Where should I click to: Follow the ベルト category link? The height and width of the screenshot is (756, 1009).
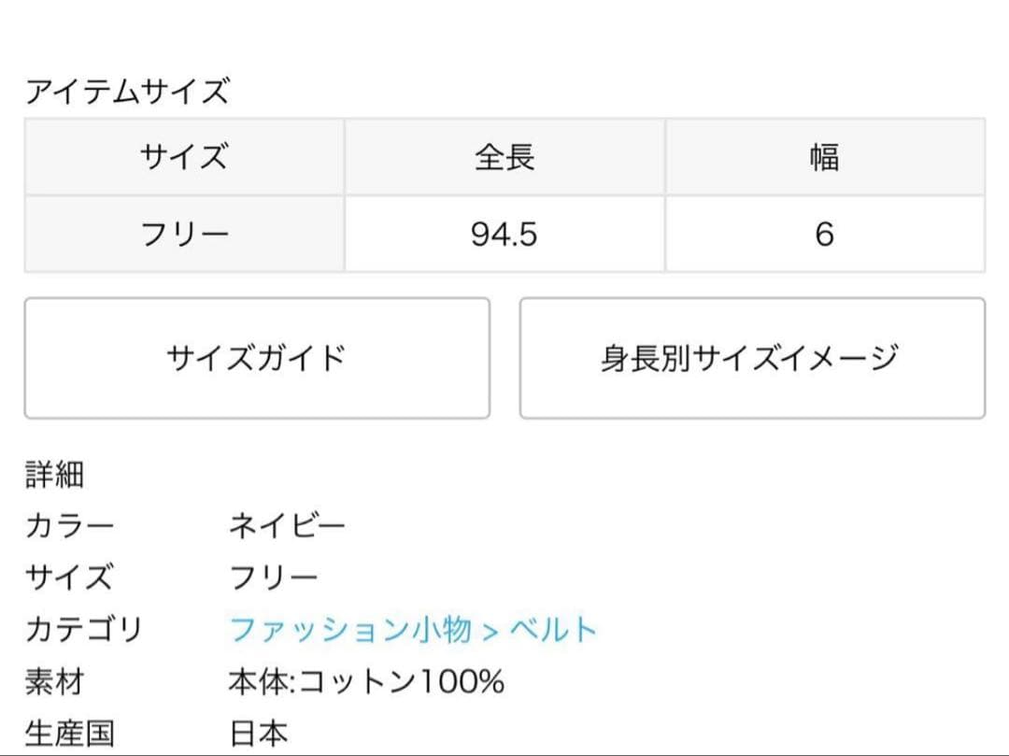click(x=553, y=630)
